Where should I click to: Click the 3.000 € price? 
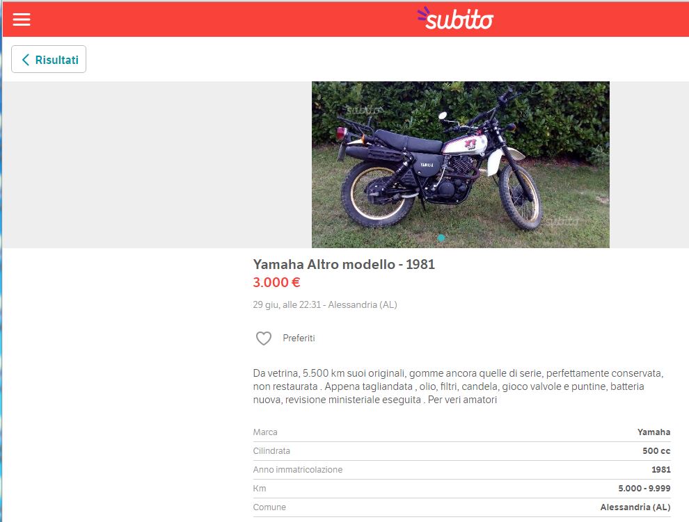click(276, 282)
